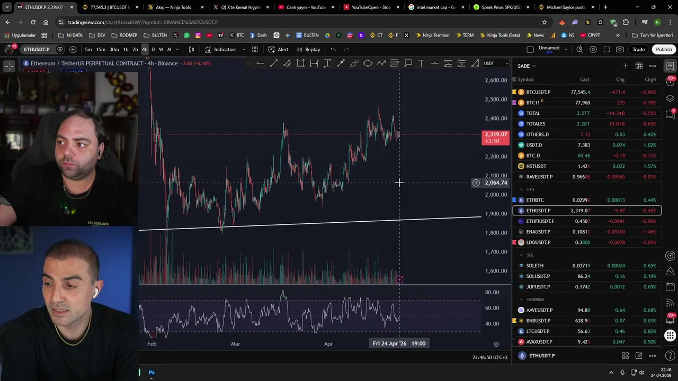The width and height of the screenshot is (678, 381).
Task: Enter fullscreen chart mode
Action: [606, 49]
